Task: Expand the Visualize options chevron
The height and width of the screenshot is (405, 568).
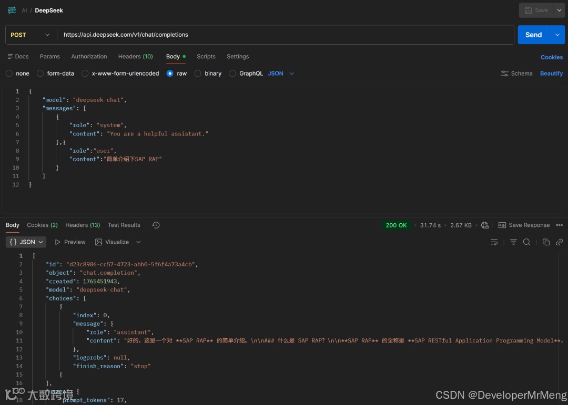Action: point(138,242)
